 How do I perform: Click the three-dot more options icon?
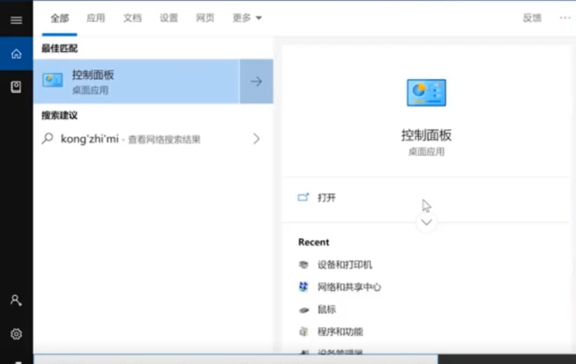point(565,18)
